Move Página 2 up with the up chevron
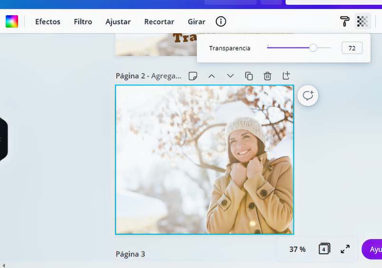Viewport: 382px width, 268px height. click(212, 76)
